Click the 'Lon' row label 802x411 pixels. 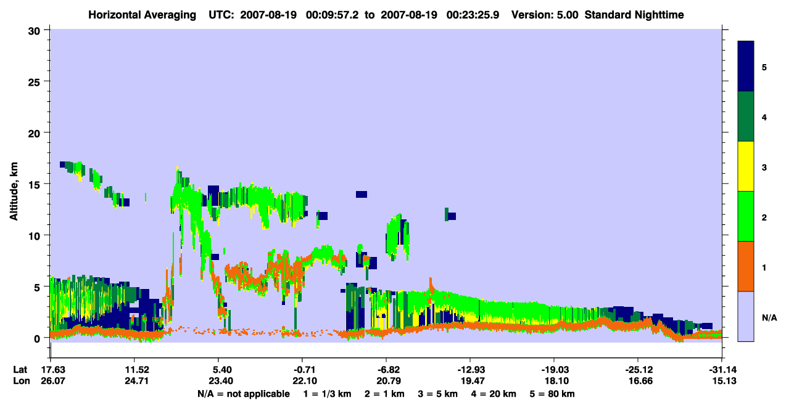point(20,381)
